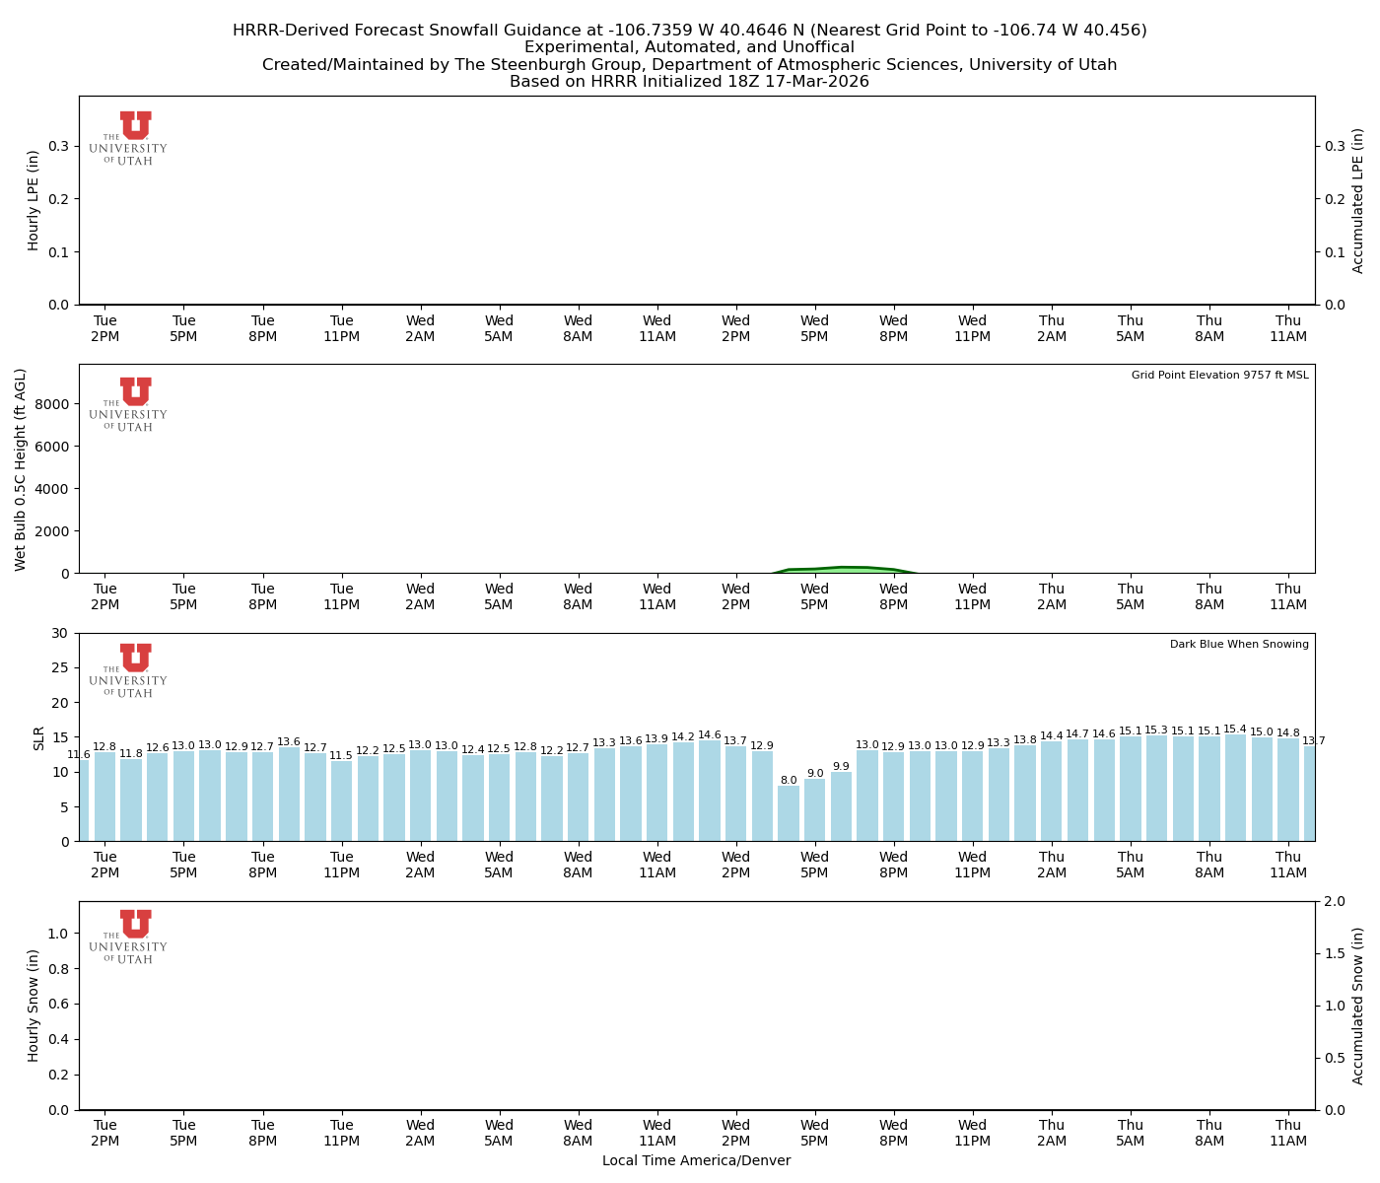Pick the SLR bar labeled 9.9
This screenshot has height=1183, width=1380.
841,806
